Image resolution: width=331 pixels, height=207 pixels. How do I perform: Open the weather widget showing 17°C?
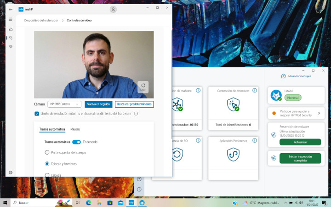click(261, 203)
